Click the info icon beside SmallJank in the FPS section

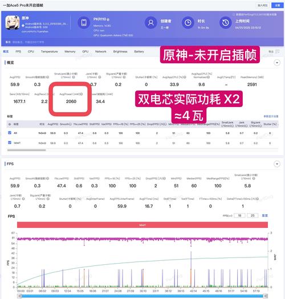click(x=254, y=178)
